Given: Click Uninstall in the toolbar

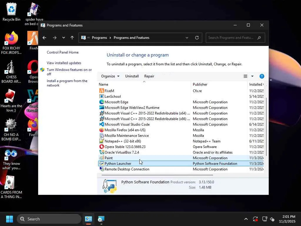Looking at the screenshot, I should (x=132, y=76).
